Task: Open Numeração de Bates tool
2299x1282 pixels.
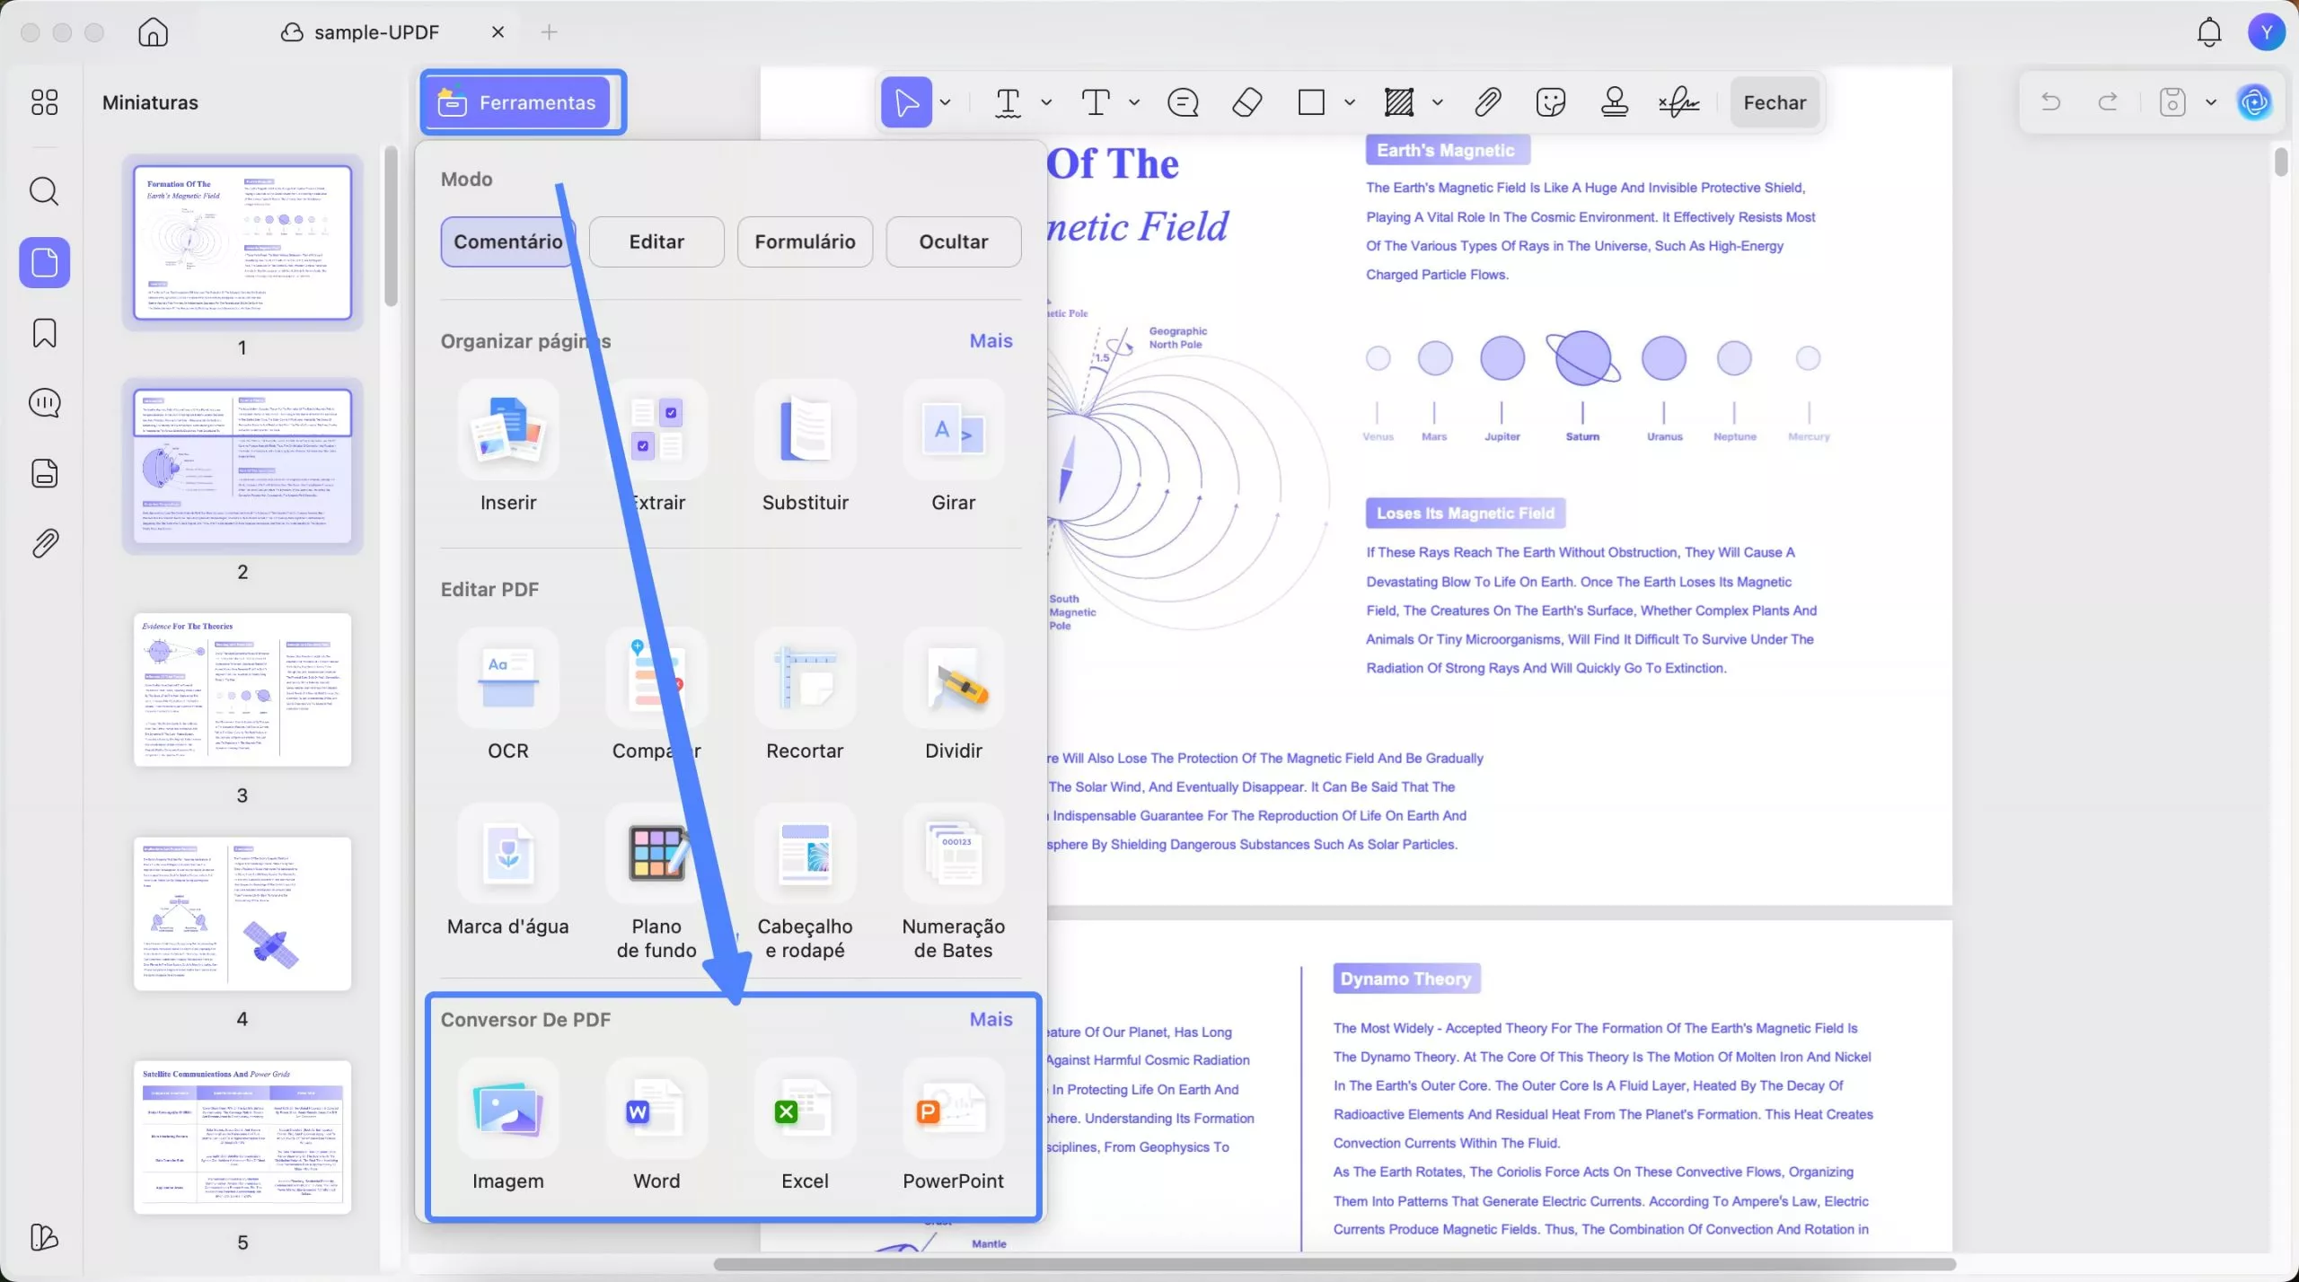Action: (x=954, y=883)
